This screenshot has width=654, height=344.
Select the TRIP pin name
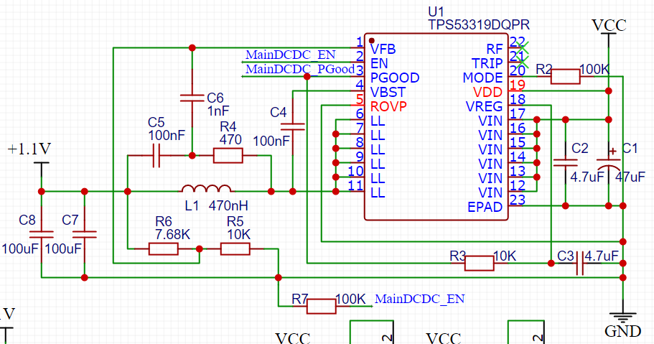(487, 63)
